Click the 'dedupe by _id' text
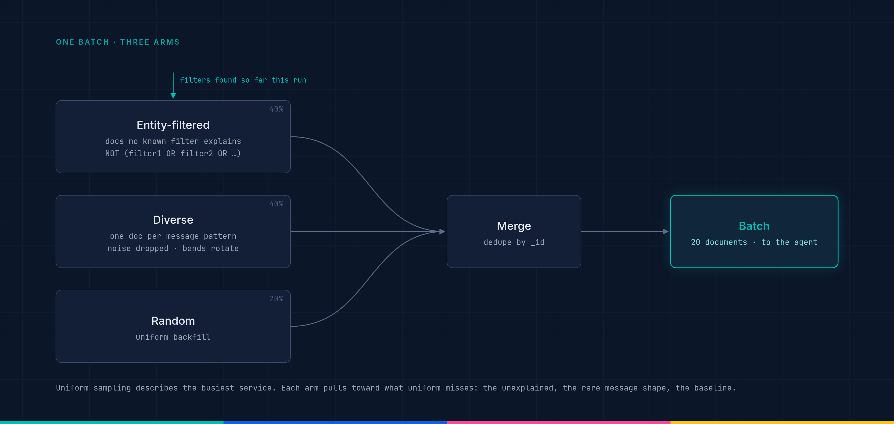Screen dimensions: 894x424 (x=514, y=242)
